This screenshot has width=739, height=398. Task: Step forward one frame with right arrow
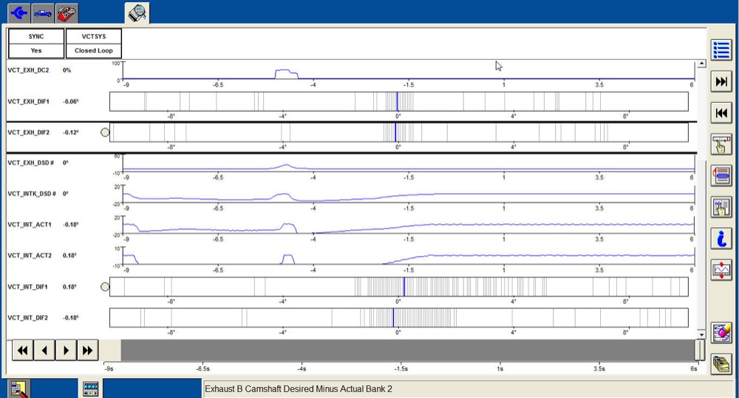coord(67,350)
